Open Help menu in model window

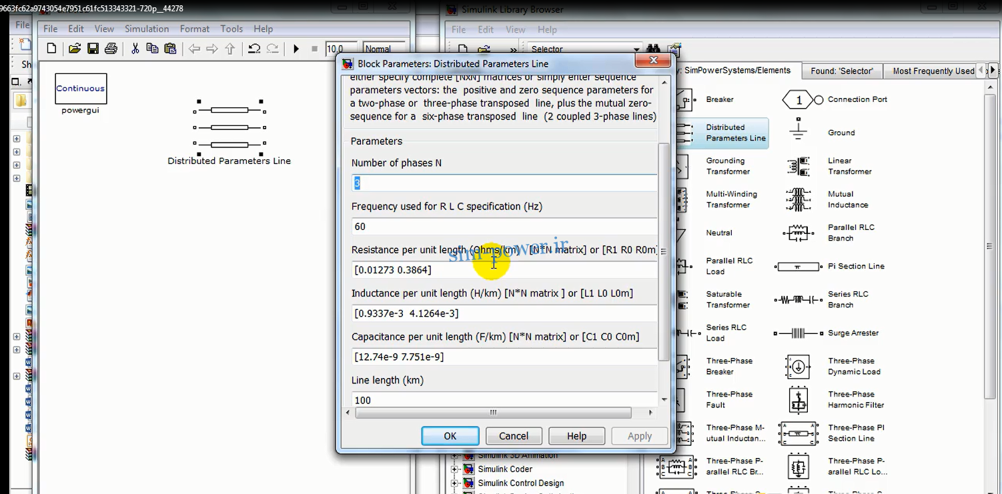[263, 29]
